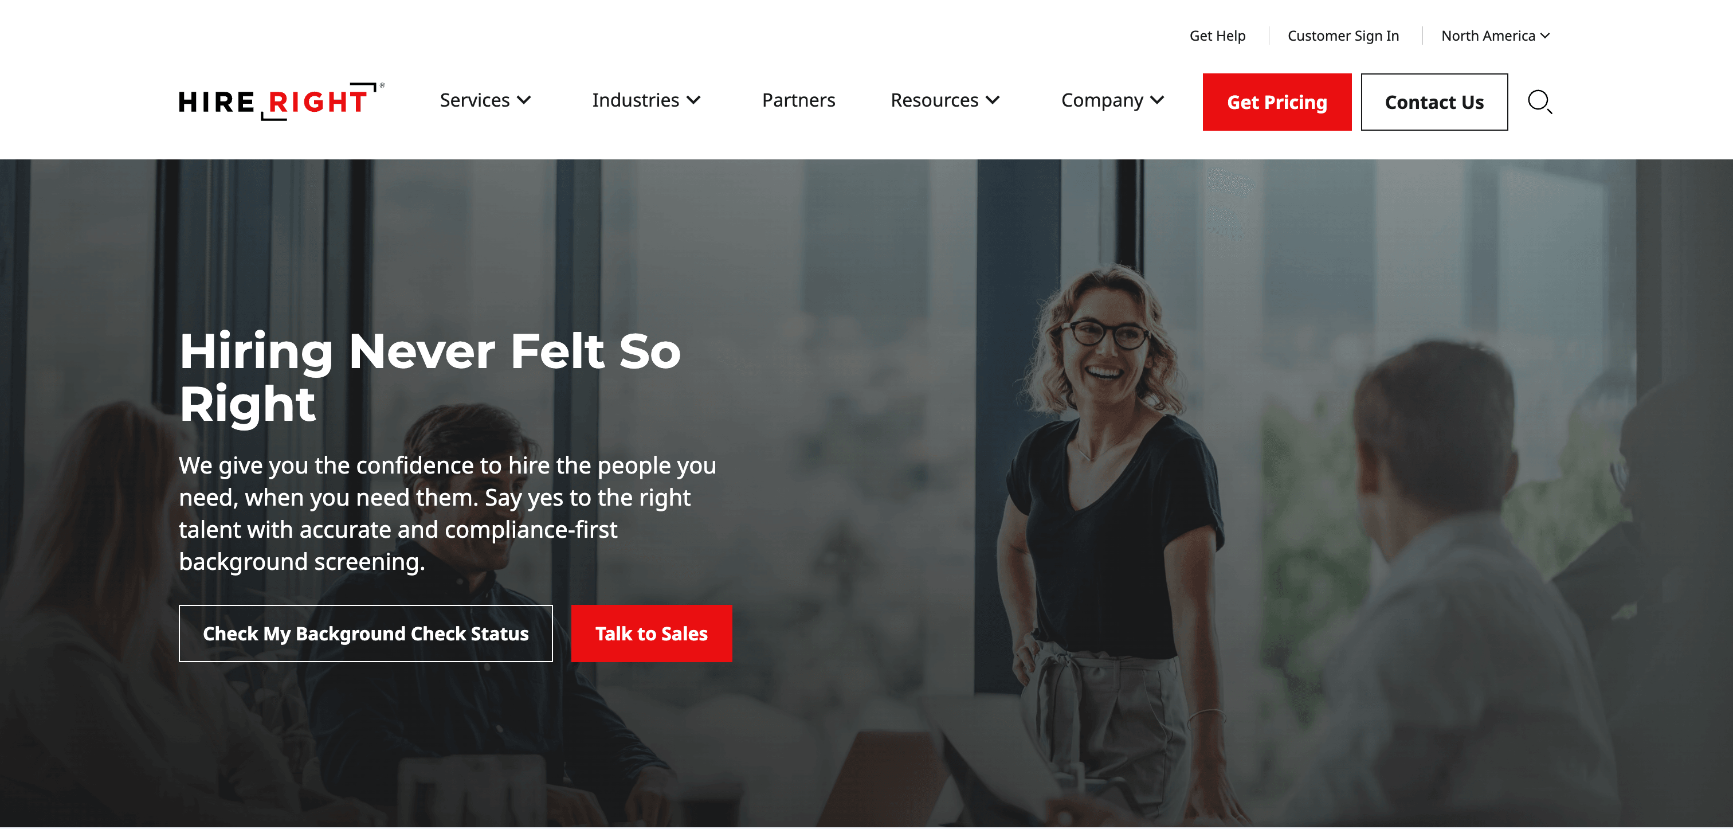Screen dimensions: 1733x829
Task: Check My Background Check Status button
Action: tap(365, 633)
